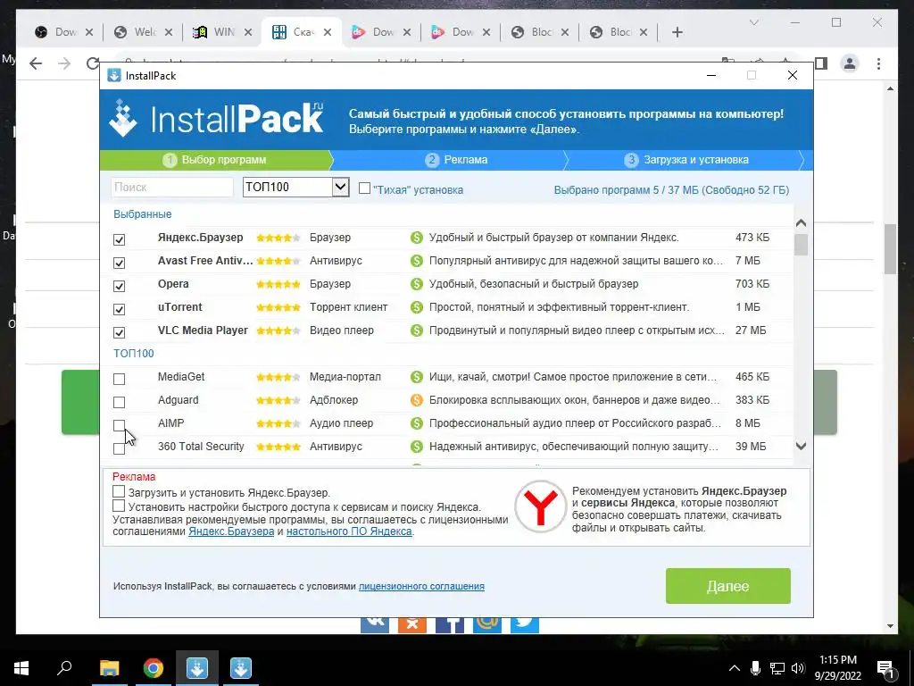Screen dimensions: 914x686
Task: Uncheck the Avast Free Antivirus checkbox
Action: (119, 263)
